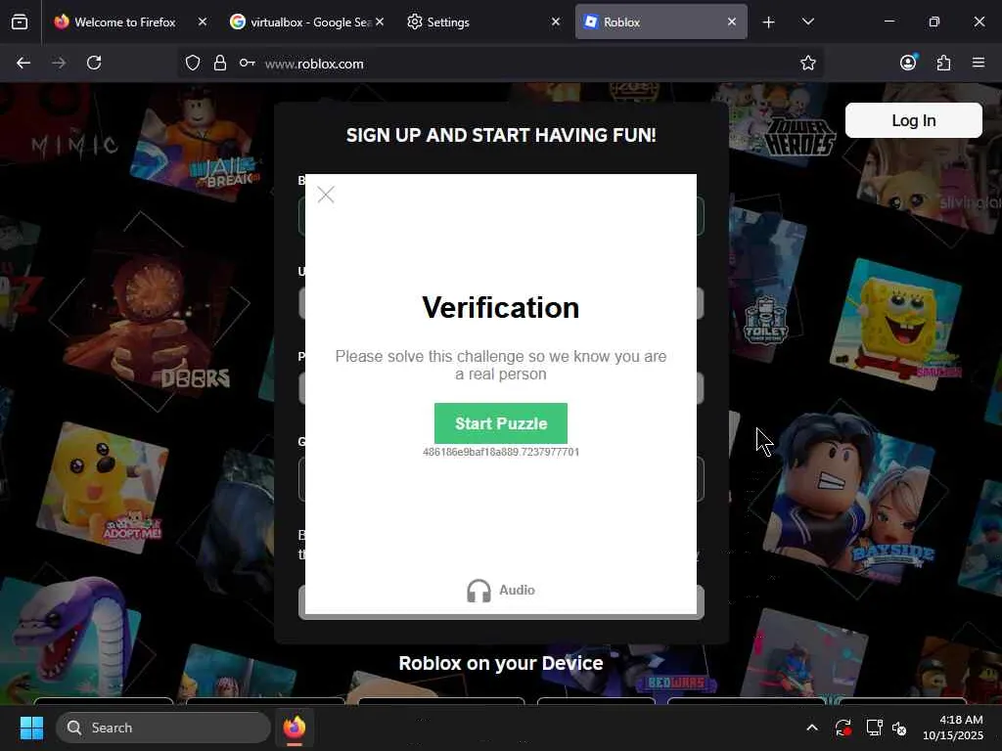The image size is (1002, 751).
Task: Click the Verification heading text
Action: pos(500,308)
